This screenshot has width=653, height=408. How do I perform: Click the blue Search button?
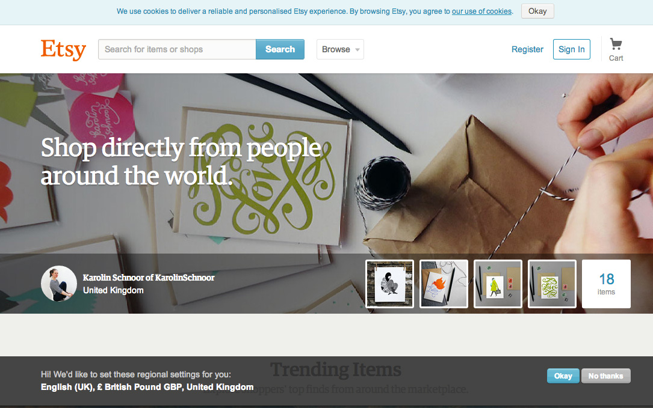[x=280, y=49]
